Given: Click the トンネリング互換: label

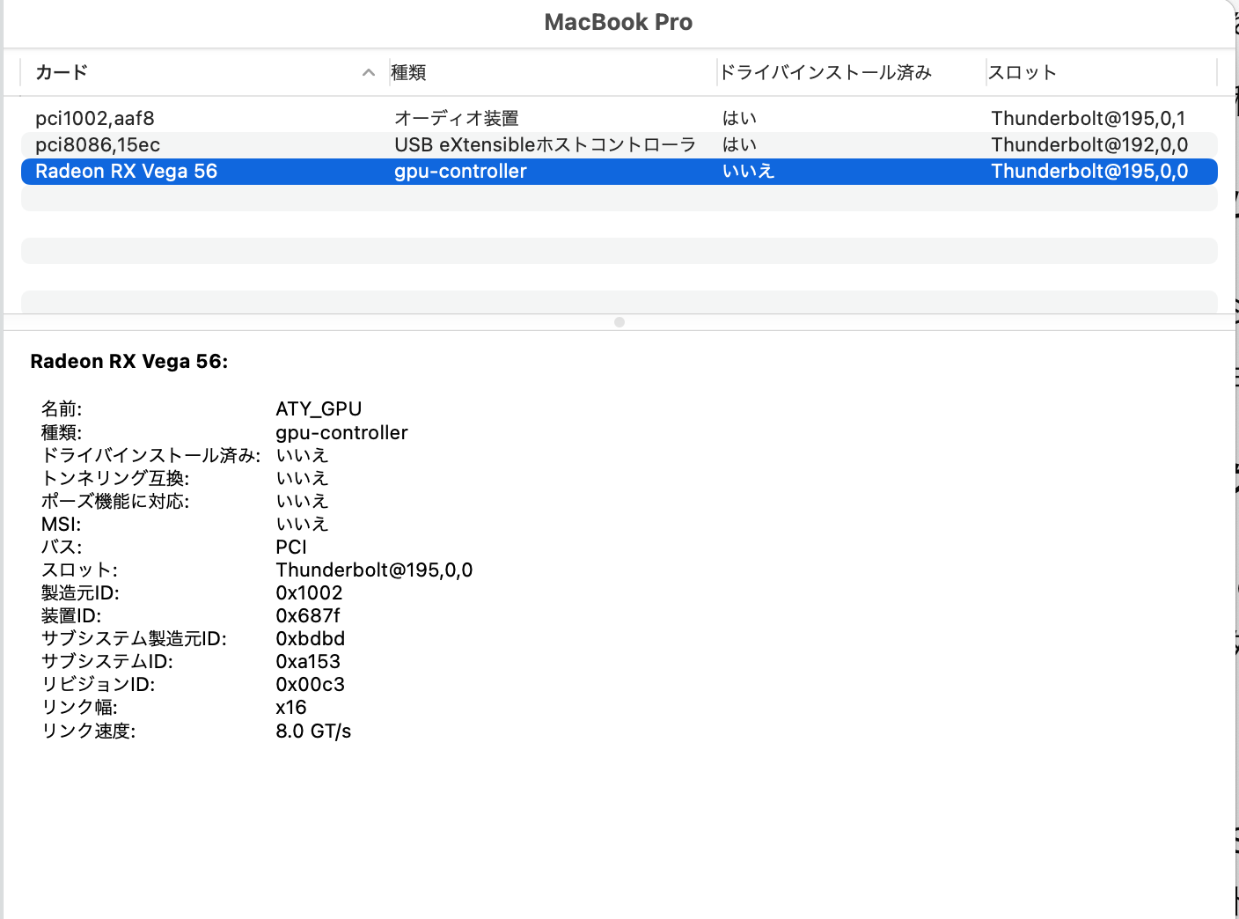Looking at the screenshot, I should click(x=115, y=478).
